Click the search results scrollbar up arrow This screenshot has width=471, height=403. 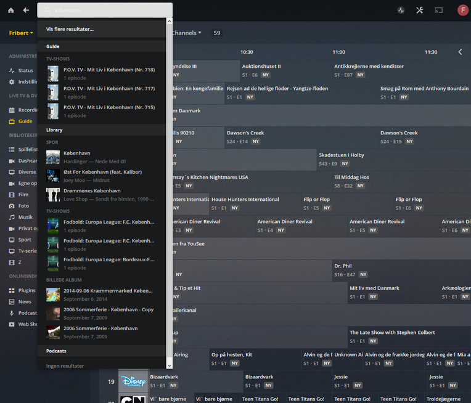click(170, 21)
